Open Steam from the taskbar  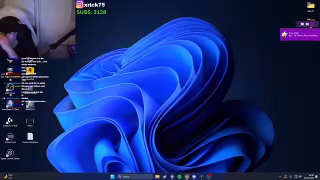164,176
